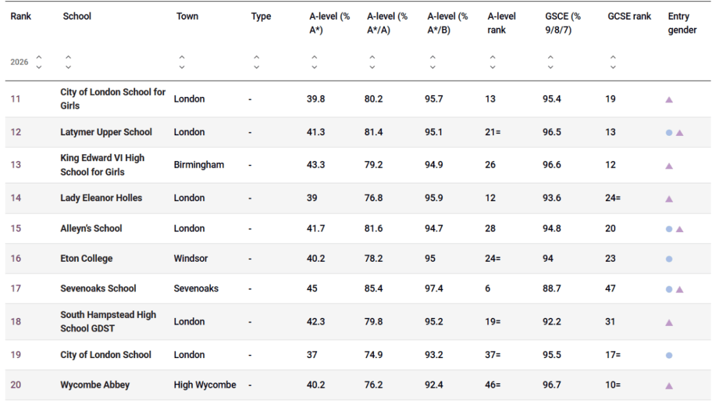Click the blue circle in the Latymer Upper School row

(669, 133)
